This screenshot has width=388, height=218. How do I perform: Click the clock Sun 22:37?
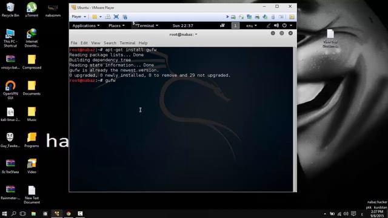click(x=183, y=25)
